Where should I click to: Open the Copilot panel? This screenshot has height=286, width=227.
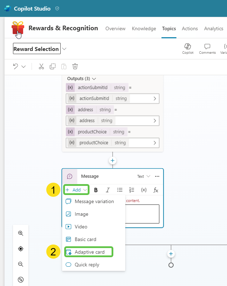188,49
